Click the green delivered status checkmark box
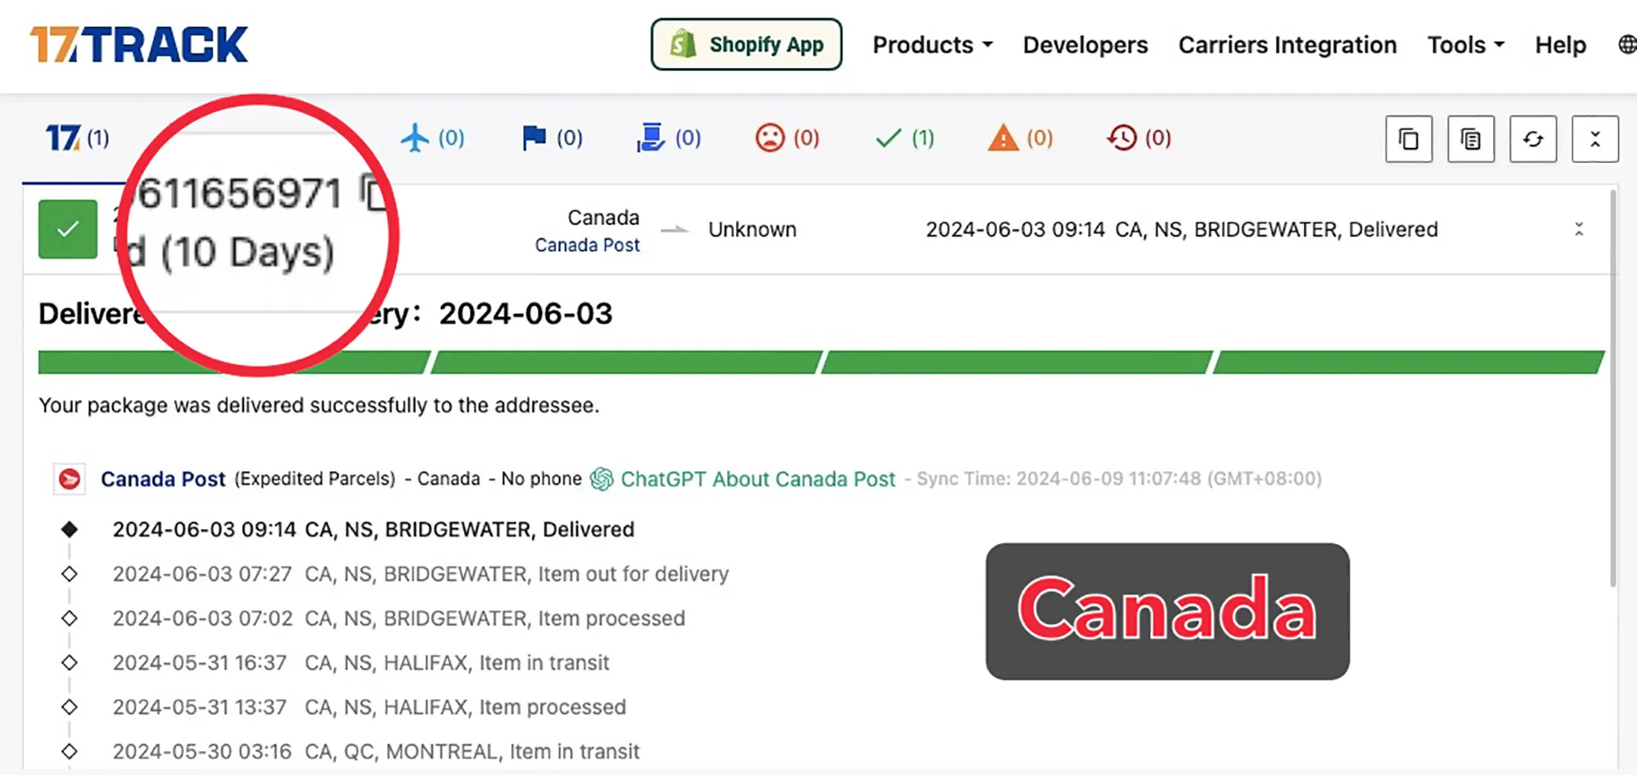 (x=68, y=229)
